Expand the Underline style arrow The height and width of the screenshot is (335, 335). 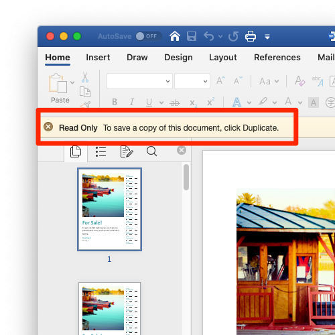click(x=161, y=103)
